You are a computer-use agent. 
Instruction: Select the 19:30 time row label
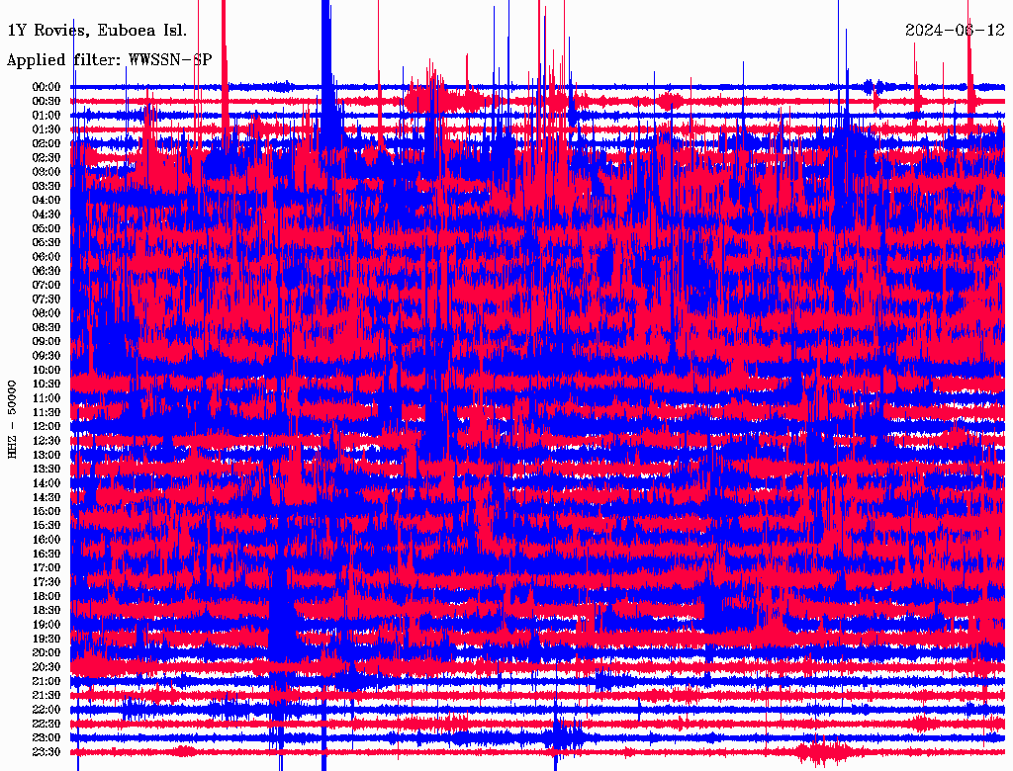(x=46, y=639)
